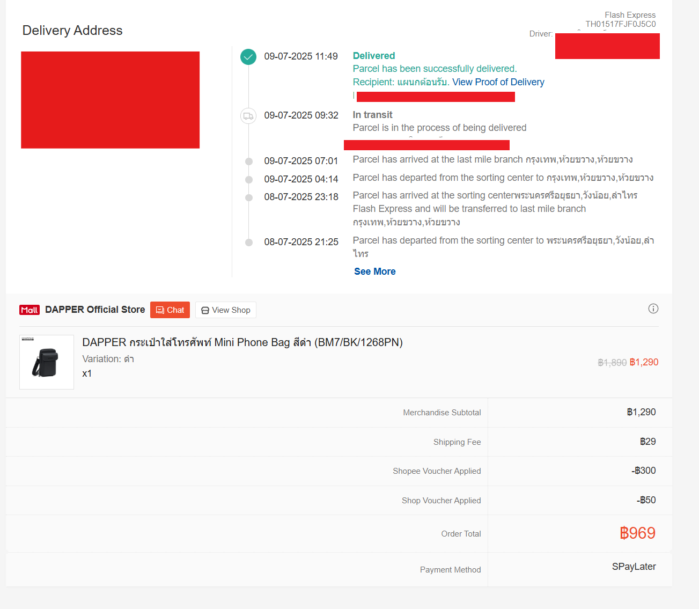The image size is (699, 609).
Task: Click the Order Total amount ฿969
Action: point(637,533)
